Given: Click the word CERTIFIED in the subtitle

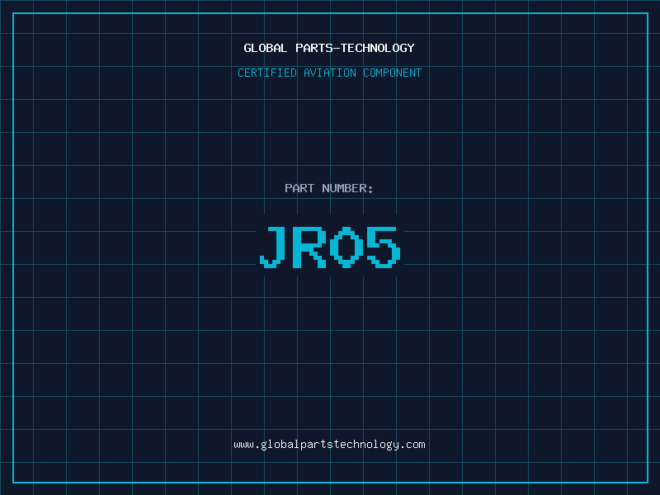Looking at the screenshot, I should point(267,73).
